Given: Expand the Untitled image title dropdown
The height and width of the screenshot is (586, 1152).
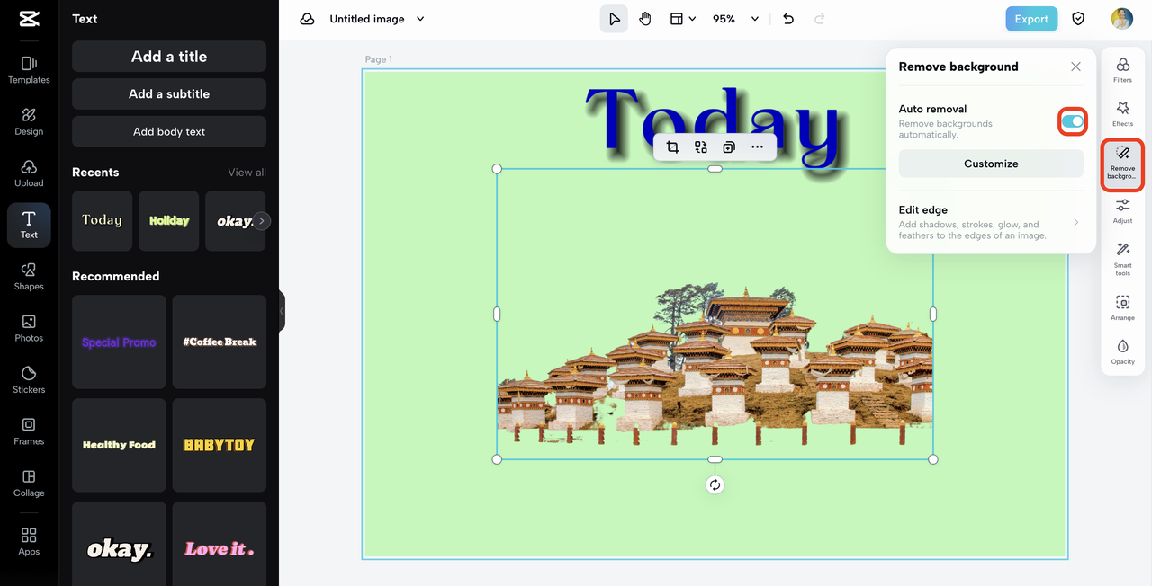Looking at the screenshot, I should point(420,19).
